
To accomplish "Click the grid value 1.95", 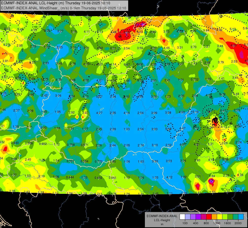I will click(x=58, y=112).
